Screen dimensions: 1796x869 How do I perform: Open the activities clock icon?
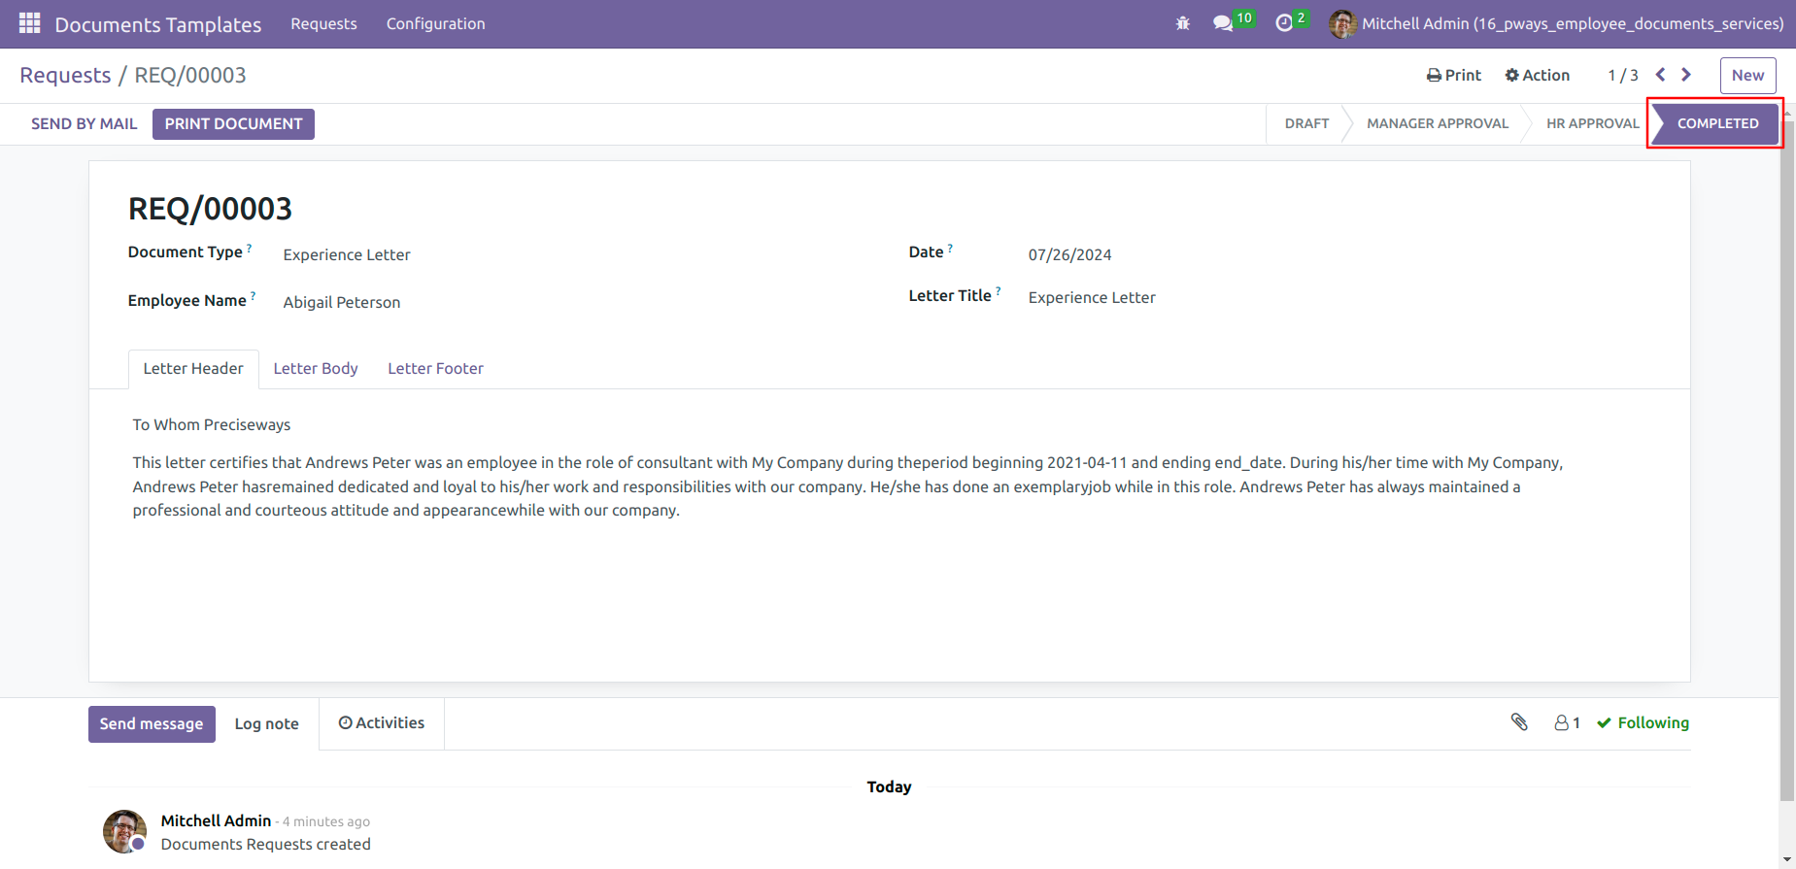(x=1284, y=23)
